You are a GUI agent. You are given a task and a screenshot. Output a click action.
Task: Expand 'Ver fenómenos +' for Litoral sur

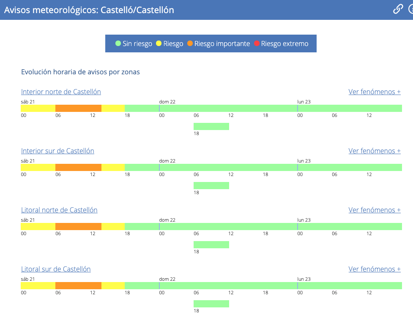(374, 269)
